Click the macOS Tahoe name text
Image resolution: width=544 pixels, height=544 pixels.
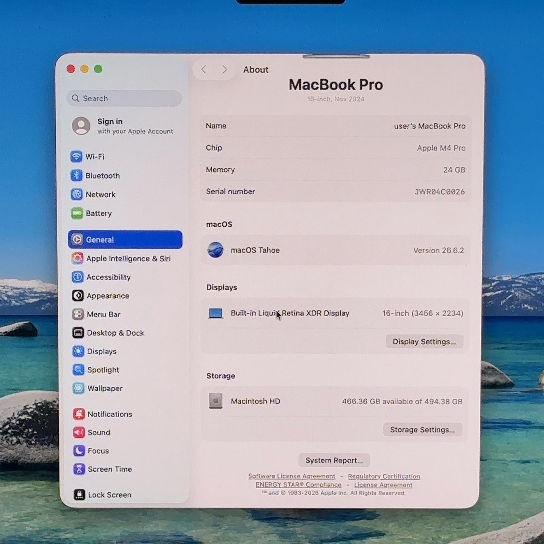(x=255, y=250)
